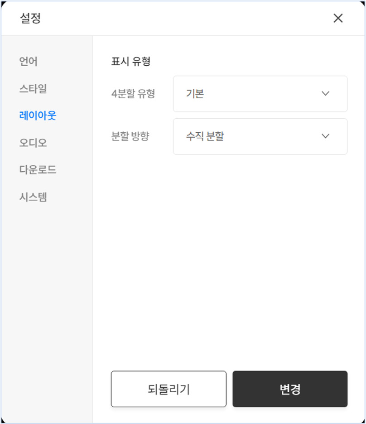Screen dimensions: 366x424
Task: Close the 설정 dialog with the X icon
Action: (338, 18)
